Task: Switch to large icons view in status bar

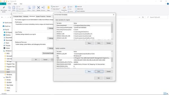Action: click(x=167, y=94)
